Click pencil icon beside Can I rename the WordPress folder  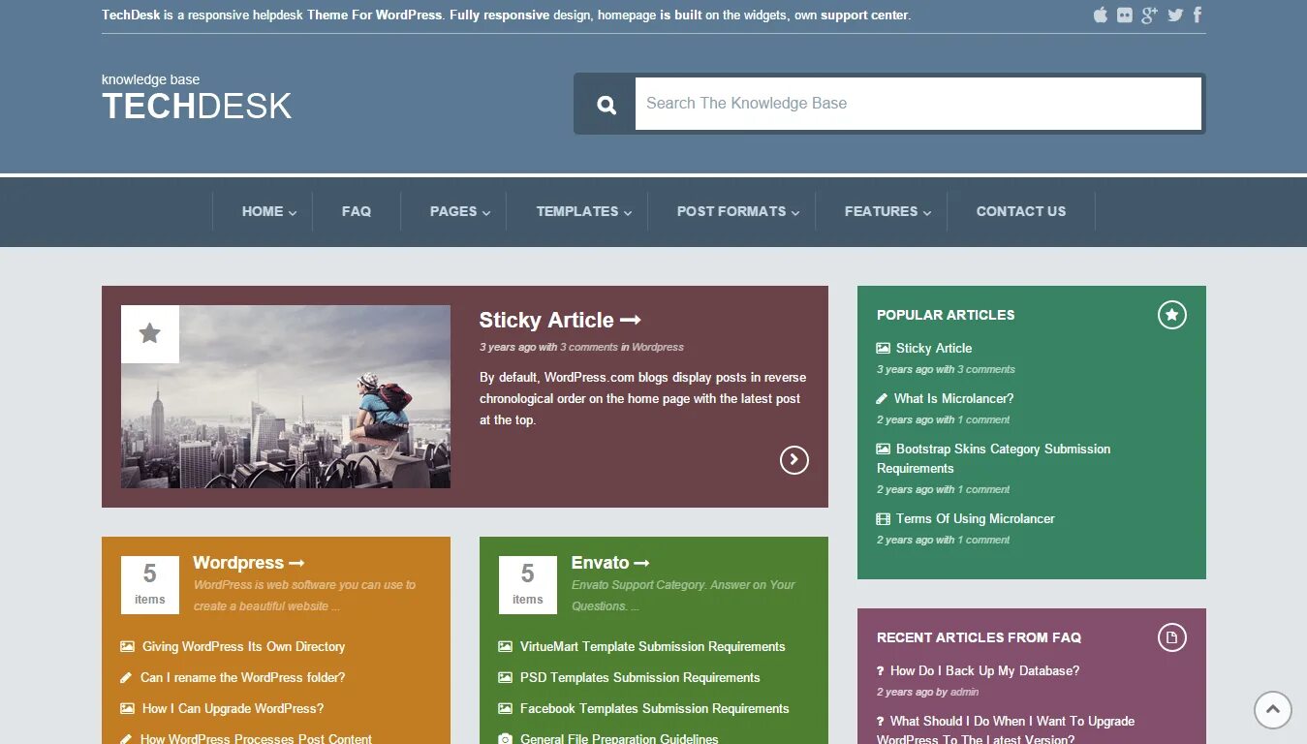pyautogui.click(x=126, y=677)
